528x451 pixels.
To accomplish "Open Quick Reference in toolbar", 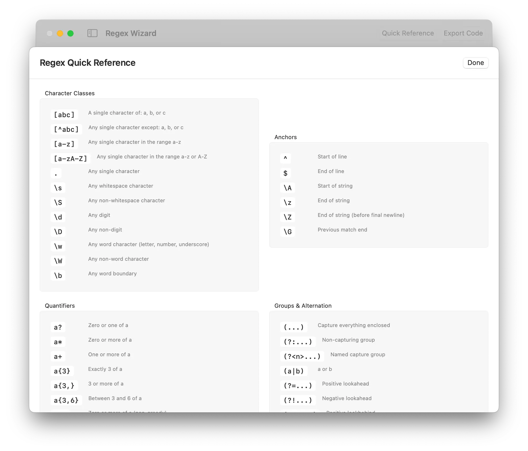I will [x=407, y=33].
